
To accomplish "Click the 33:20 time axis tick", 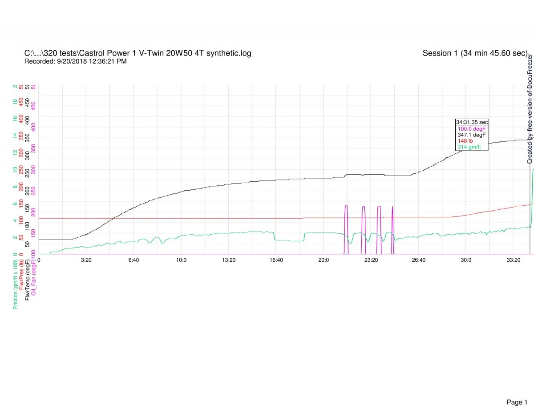I will point(513,260).
